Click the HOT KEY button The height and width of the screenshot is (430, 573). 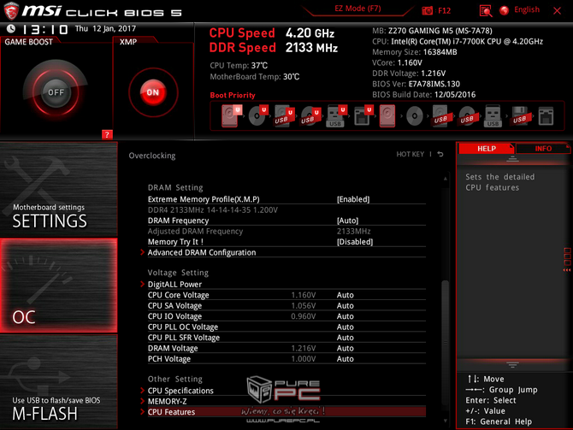click(x=410, y=154)
